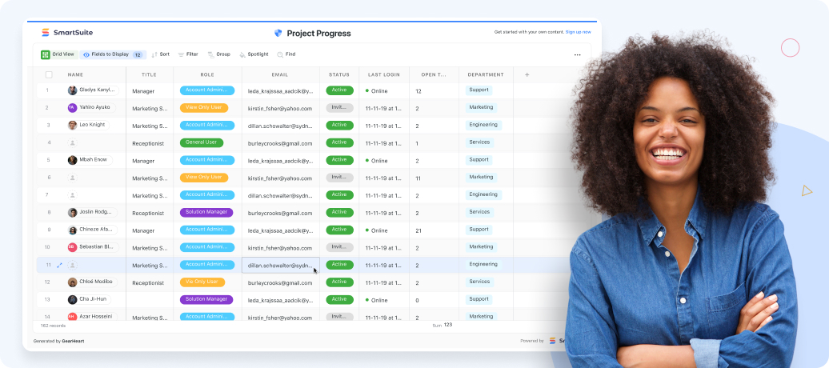Click Cha Ji-Hun's avatar
Viewport: 829px width, 368px height.
73,300
